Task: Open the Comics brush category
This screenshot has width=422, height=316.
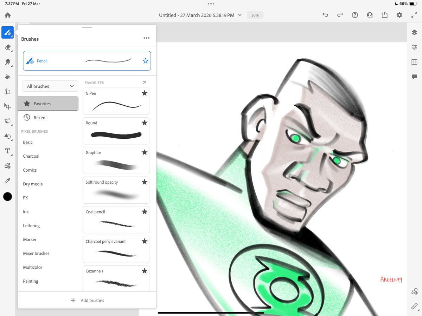Action: click(x=30, y=170)
